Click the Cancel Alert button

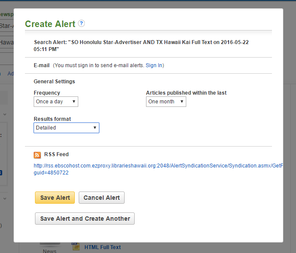(101, 198)
